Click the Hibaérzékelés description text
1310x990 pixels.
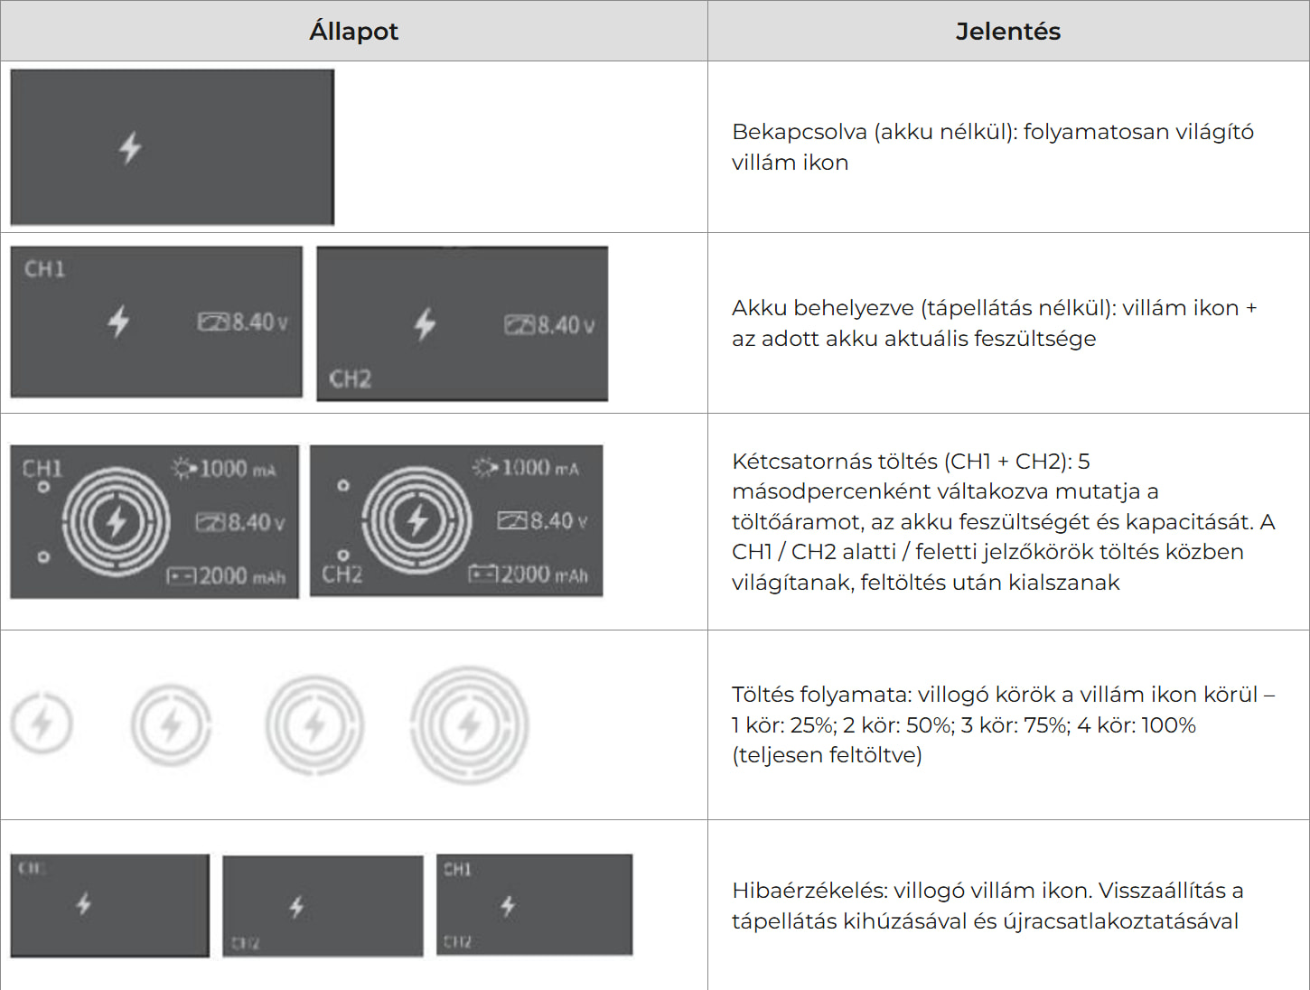(987, 905)
